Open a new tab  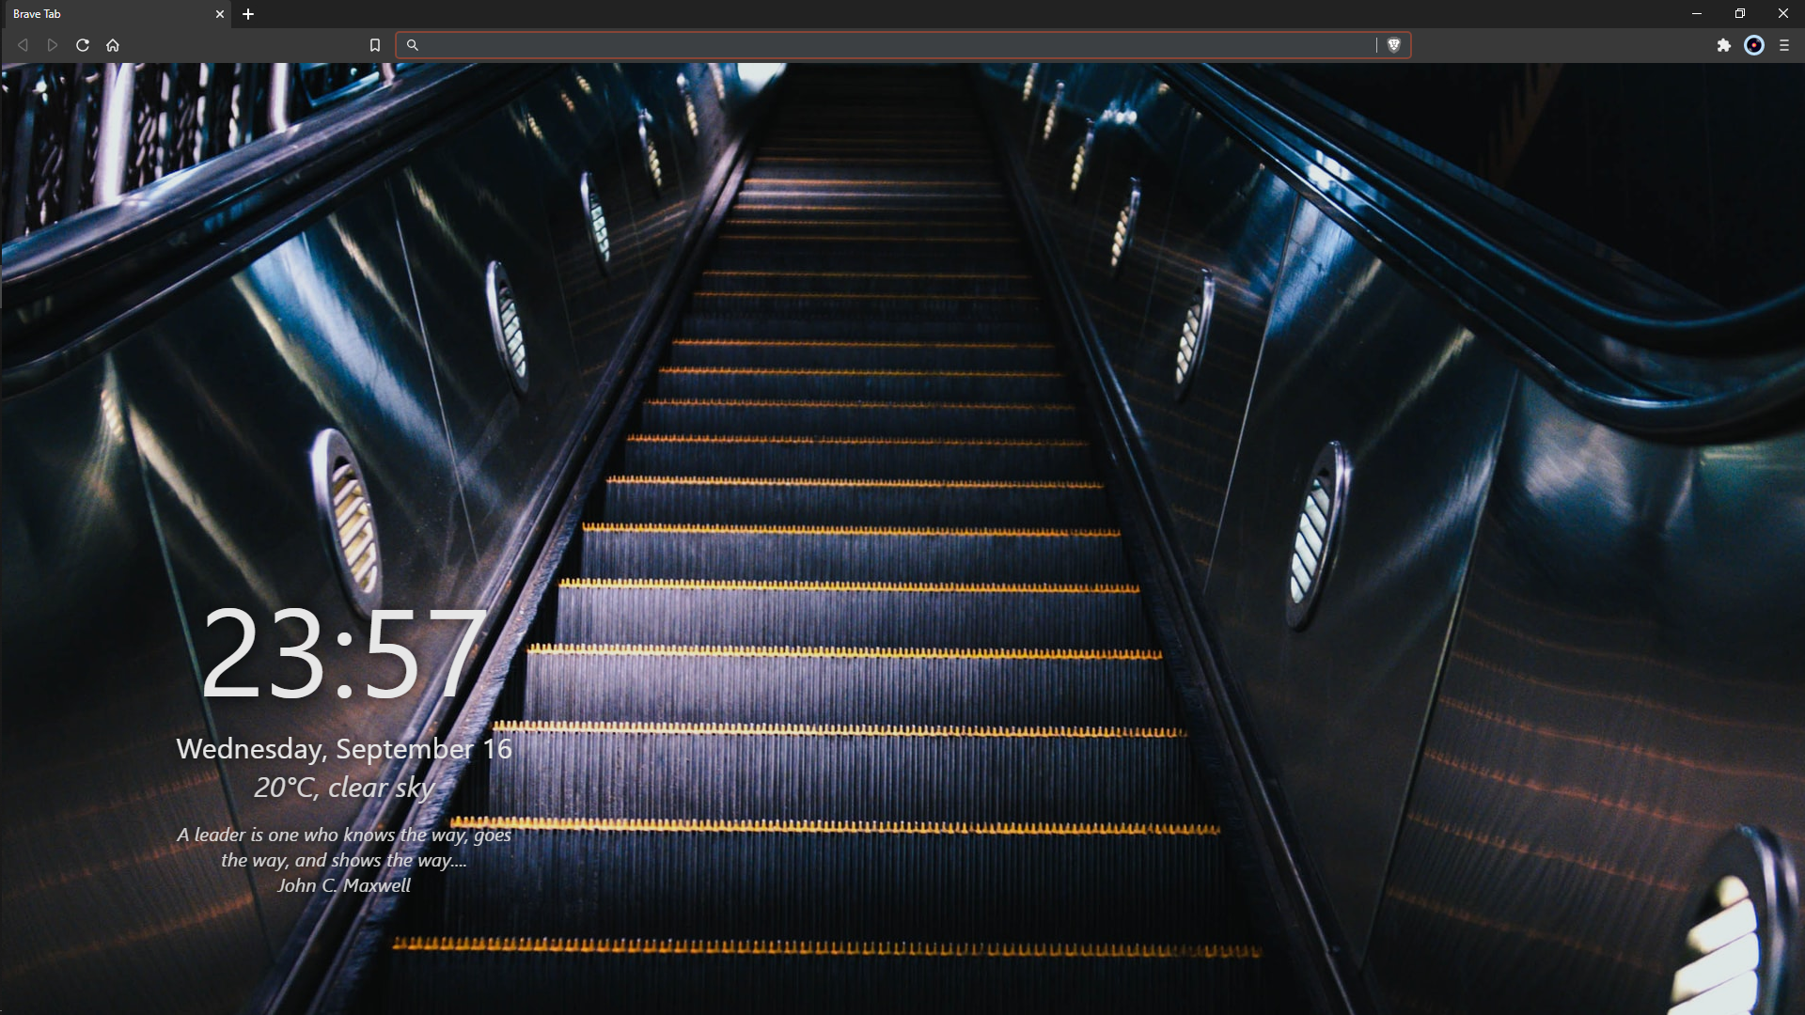[x=248, y=14]
